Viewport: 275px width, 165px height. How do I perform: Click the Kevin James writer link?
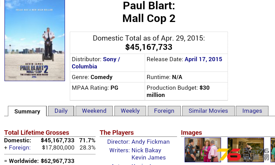point(148,157)
